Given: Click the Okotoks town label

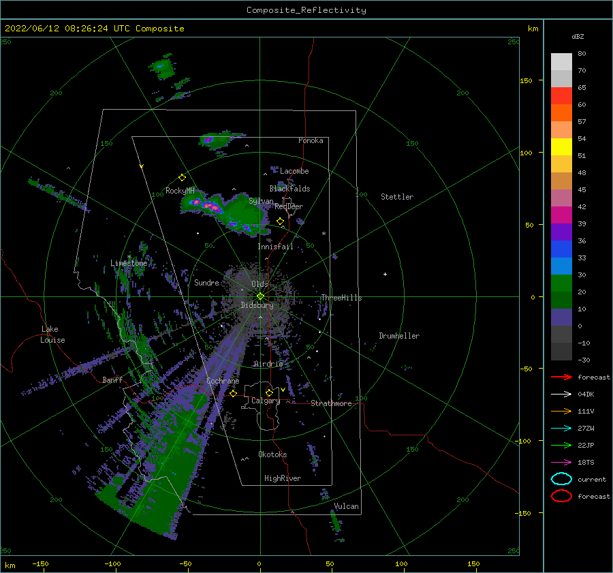Looking at the screenshot, I should click(272, 455).
